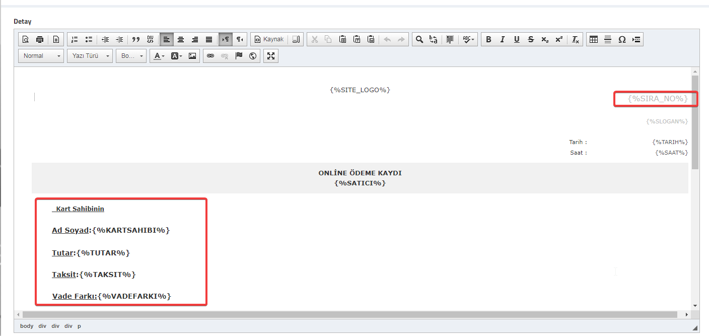The image size is (709, 336).
Task: Click the vertical scrollbar thumb
Action: tap(695, 122)
